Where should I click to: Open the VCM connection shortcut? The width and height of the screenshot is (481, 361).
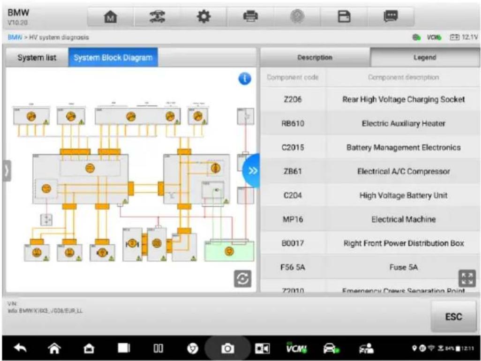tap(296, 348)
